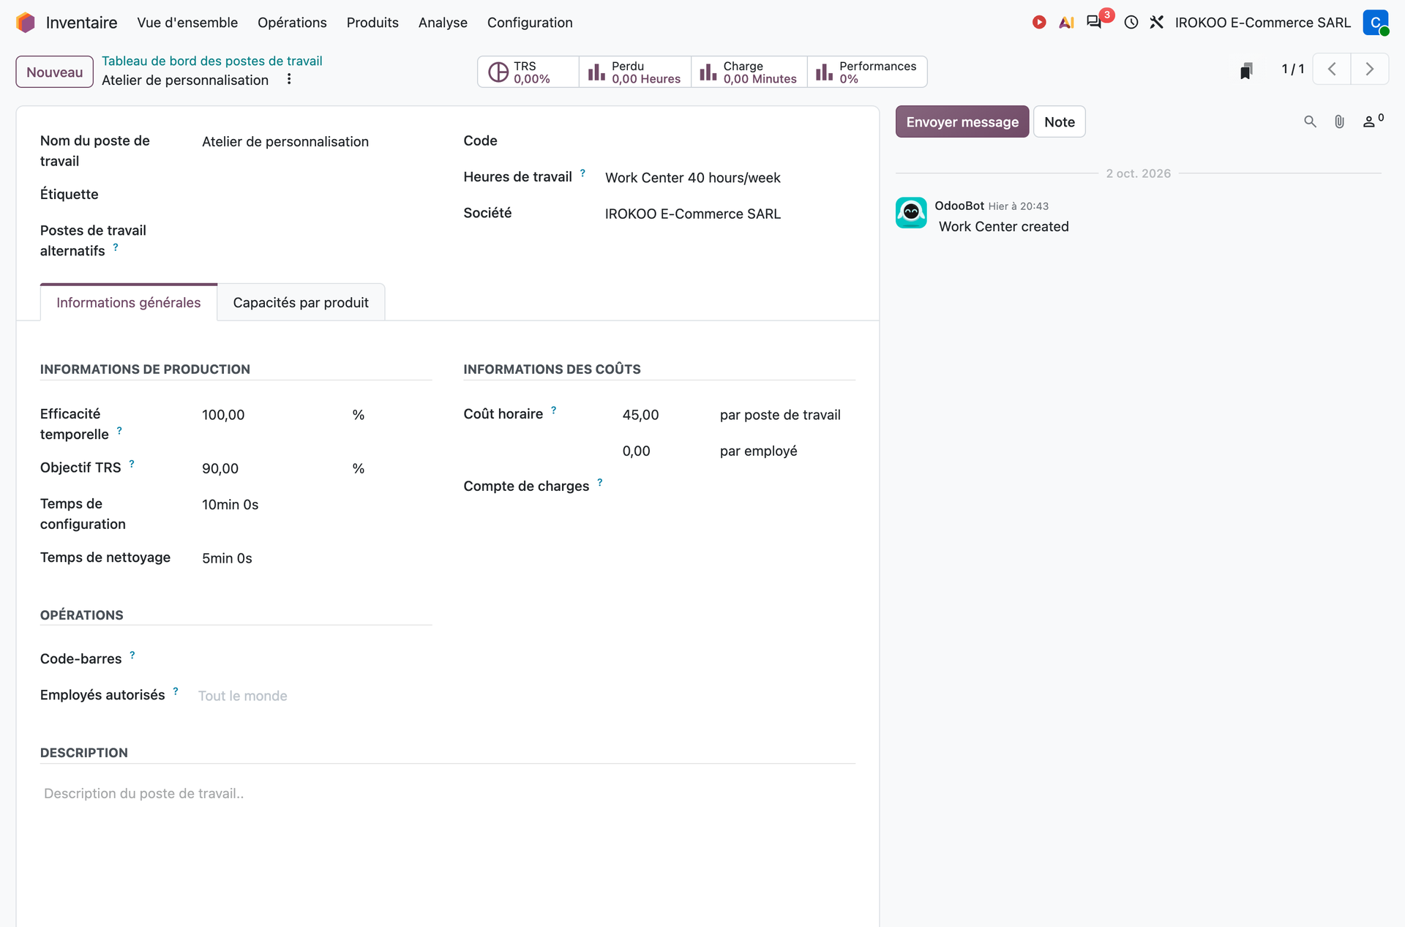Go to the next record arrow
1405x927 pixels.
click(x=1370, y=70)
